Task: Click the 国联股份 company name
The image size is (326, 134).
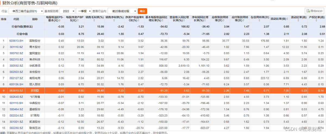Action: click(35, 41)
